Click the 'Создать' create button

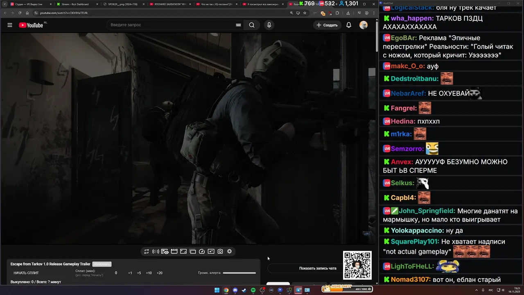coord(327,25)
